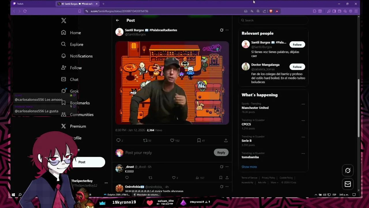This screenshot has height=208, width=369.
Task: Open the browser extensions puzzle icon
Action: click(x=314, y=11)
